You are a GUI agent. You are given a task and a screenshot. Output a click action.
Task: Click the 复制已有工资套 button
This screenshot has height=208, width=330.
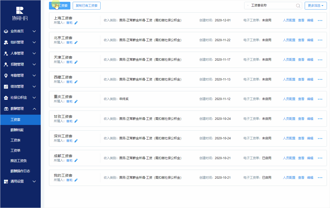(x=87, y=6)
